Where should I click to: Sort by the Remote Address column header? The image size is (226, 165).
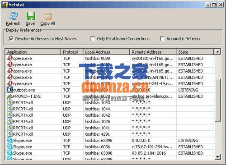[x=153, y=52]
